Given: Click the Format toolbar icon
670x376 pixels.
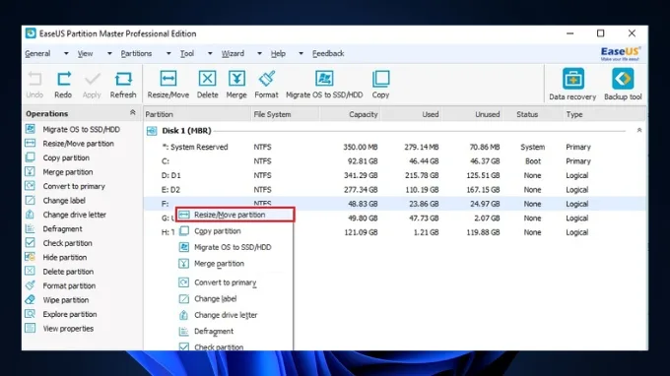Looking at the screenshot, I should tap(267, 79).
